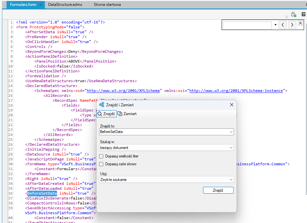Viewport: 307px width, 223px height.
Task: Enable Dopasuj całe słowo checkbox
Action: click(101, 164)
